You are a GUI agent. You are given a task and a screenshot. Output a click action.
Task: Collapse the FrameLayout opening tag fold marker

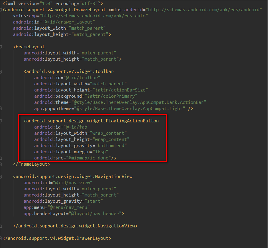coord(1,47)
